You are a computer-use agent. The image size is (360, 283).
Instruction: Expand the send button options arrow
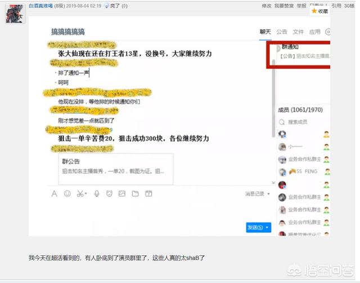[268, 228]
